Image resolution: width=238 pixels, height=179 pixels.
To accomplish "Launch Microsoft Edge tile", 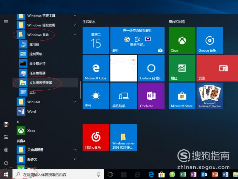I will (x=96, y=68).
